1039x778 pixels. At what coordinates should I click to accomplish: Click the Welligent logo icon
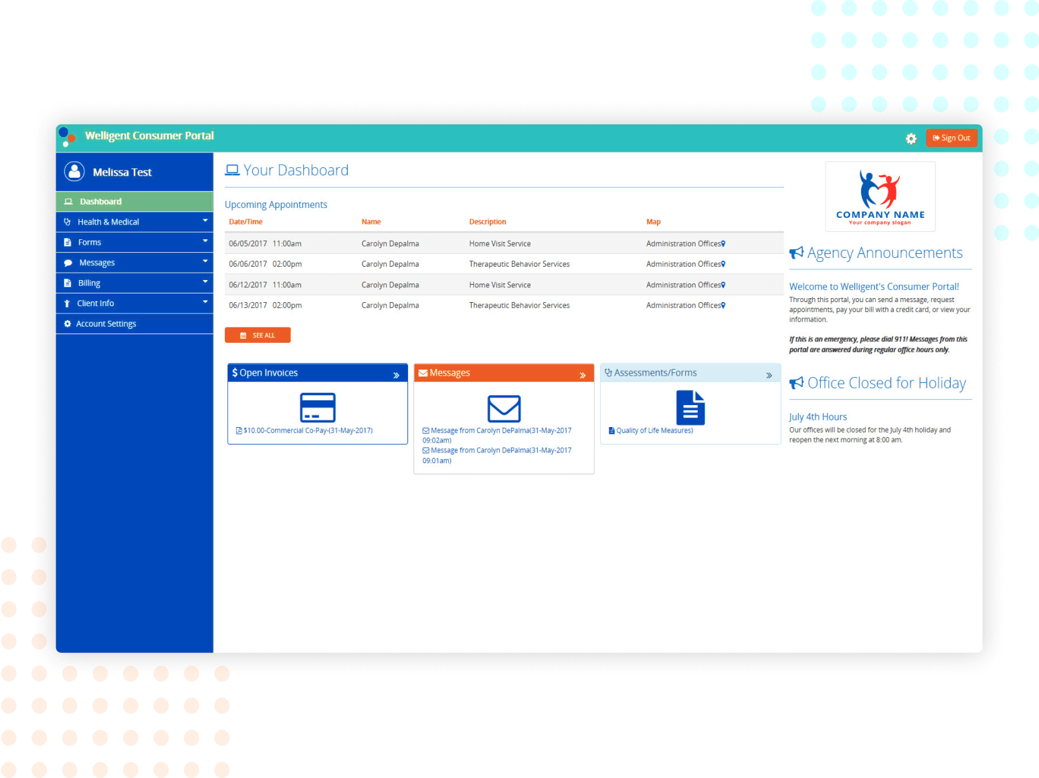coord(67,137)
